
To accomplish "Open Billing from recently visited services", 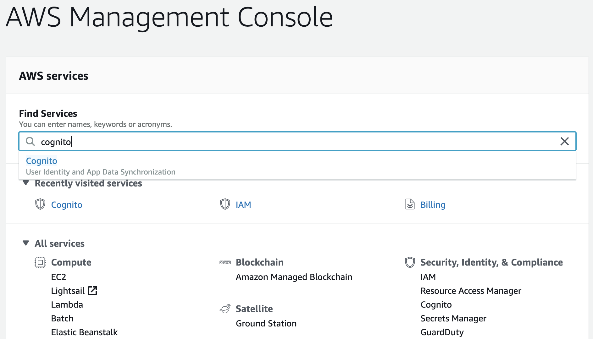I will (433, 205).
